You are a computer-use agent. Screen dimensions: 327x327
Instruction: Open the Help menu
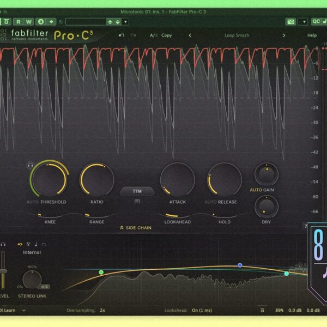(x=312, y=35)
